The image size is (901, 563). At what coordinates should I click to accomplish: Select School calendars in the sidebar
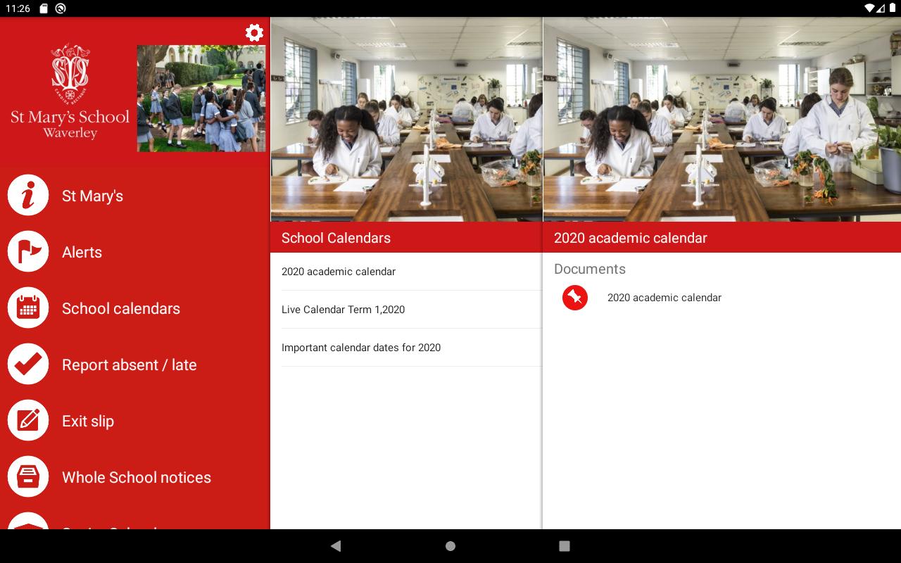pos(135,308)
